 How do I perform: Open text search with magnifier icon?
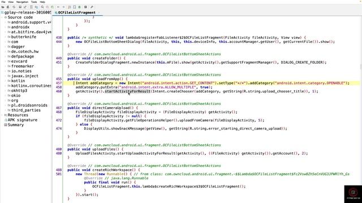(42, 7)
